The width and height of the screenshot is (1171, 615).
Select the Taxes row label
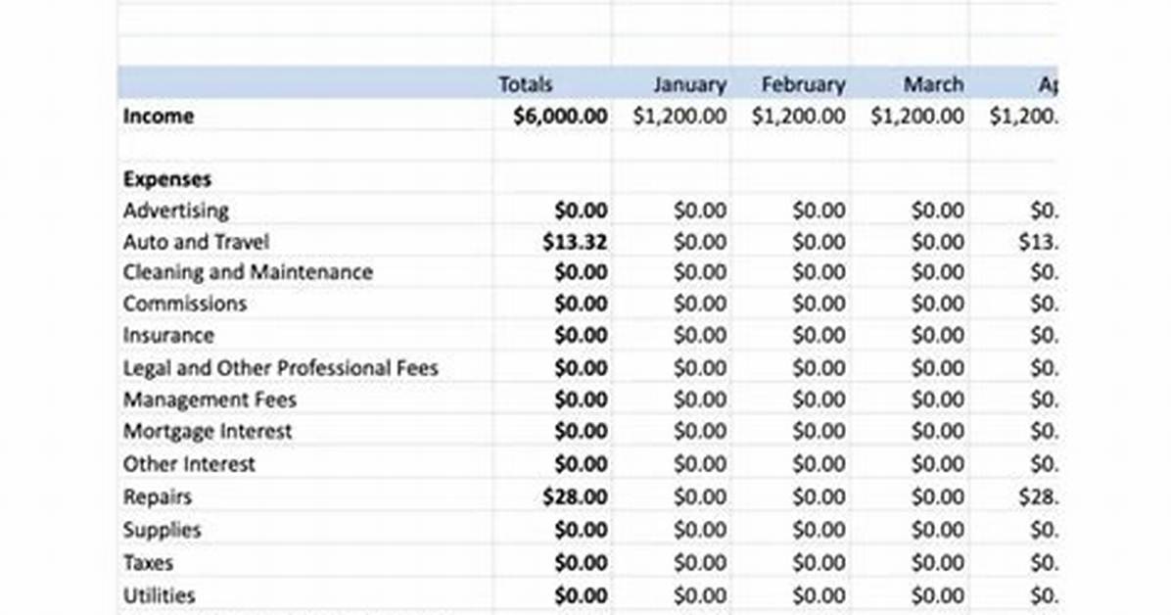[x=148, y=563]
